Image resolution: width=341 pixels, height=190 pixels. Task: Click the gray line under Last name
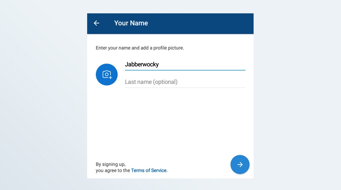point(185,87)
